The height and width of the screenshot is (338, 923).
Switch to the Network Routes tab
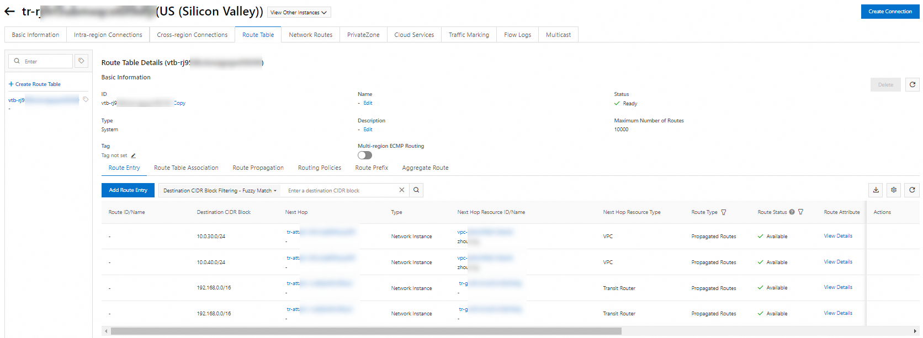tap(310, 35)
